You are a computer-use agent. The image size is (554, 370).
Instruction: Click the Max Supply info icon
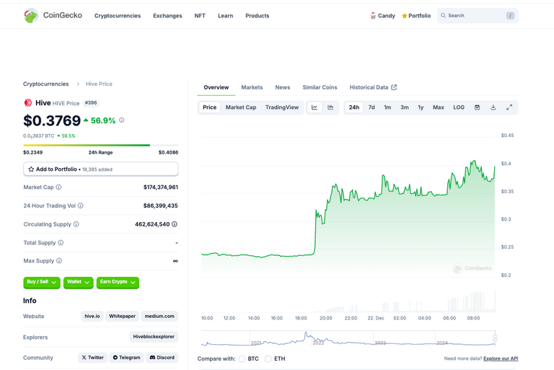pos(59,261)
